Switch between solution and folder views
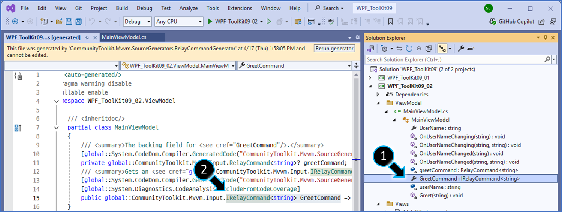562x212 pixels. point(370,49)
